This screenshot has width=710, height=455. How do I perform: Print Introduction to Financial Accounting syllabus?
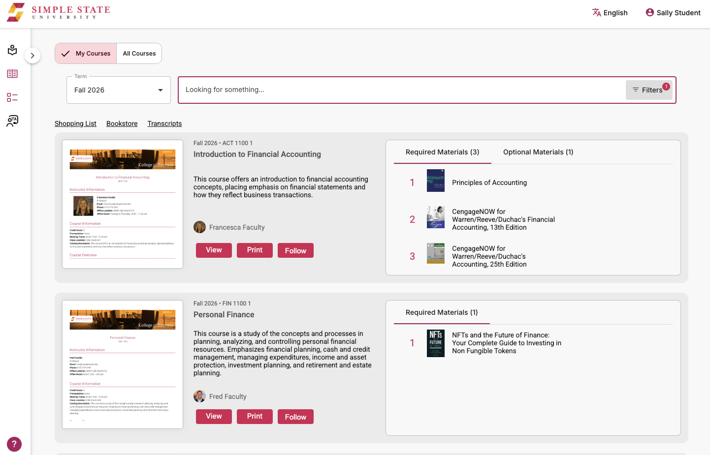click(x=255, y=250)
